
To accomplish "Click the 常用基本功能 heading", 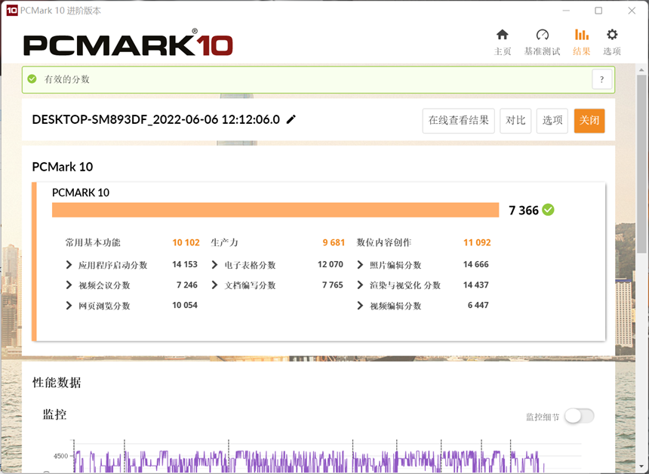I will (x=93, y=242).
